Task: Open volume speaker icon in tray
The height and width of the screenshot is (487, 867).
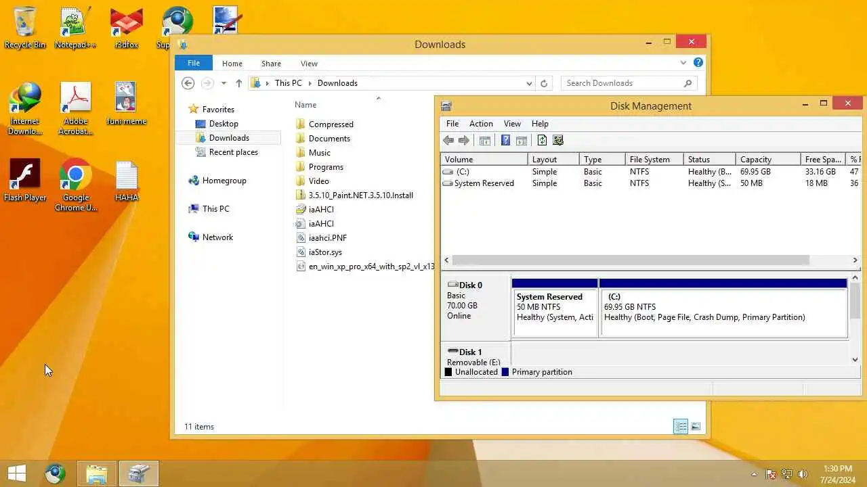Action: pos(803,474)
